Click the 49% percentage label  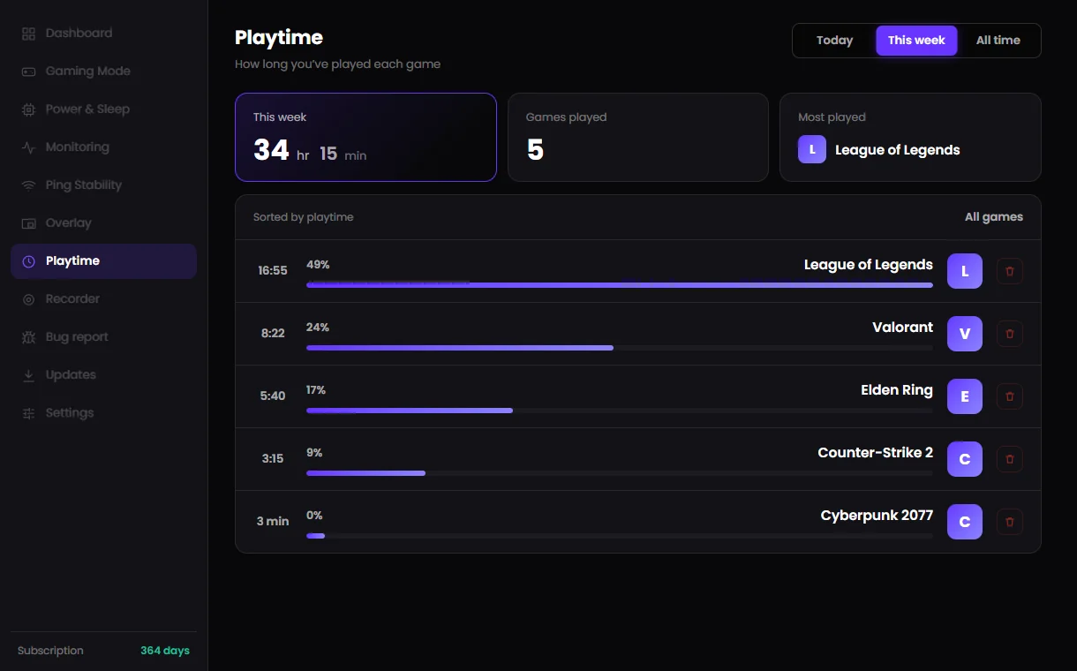pyautogui.click(x=318, y=265)
